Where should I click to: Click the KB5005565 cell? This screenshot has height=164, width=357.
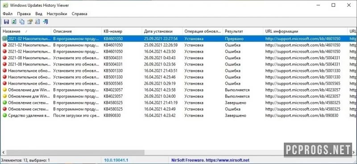coord(113,83)
